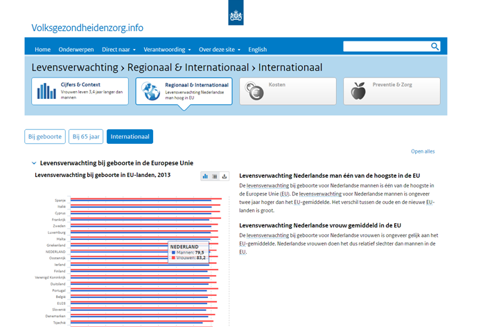
Task: Go to the Home menu item
Action: (43, 50)
